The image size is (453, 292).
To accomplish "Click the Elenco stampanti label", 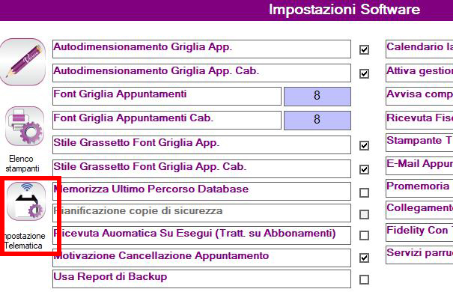I will pos(22,163).
